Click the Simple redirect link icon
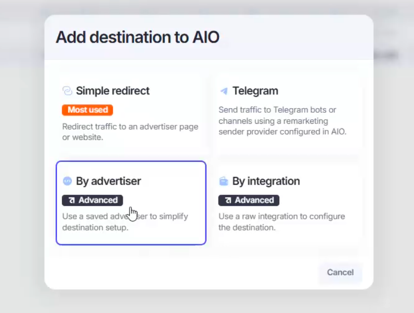414x313 pixels. (67, 91)
